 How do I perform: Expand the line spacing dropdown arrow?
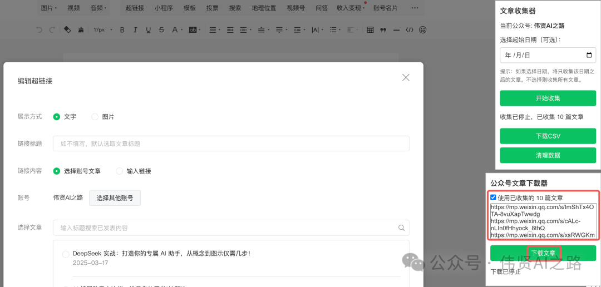click(x=304, y=30)
